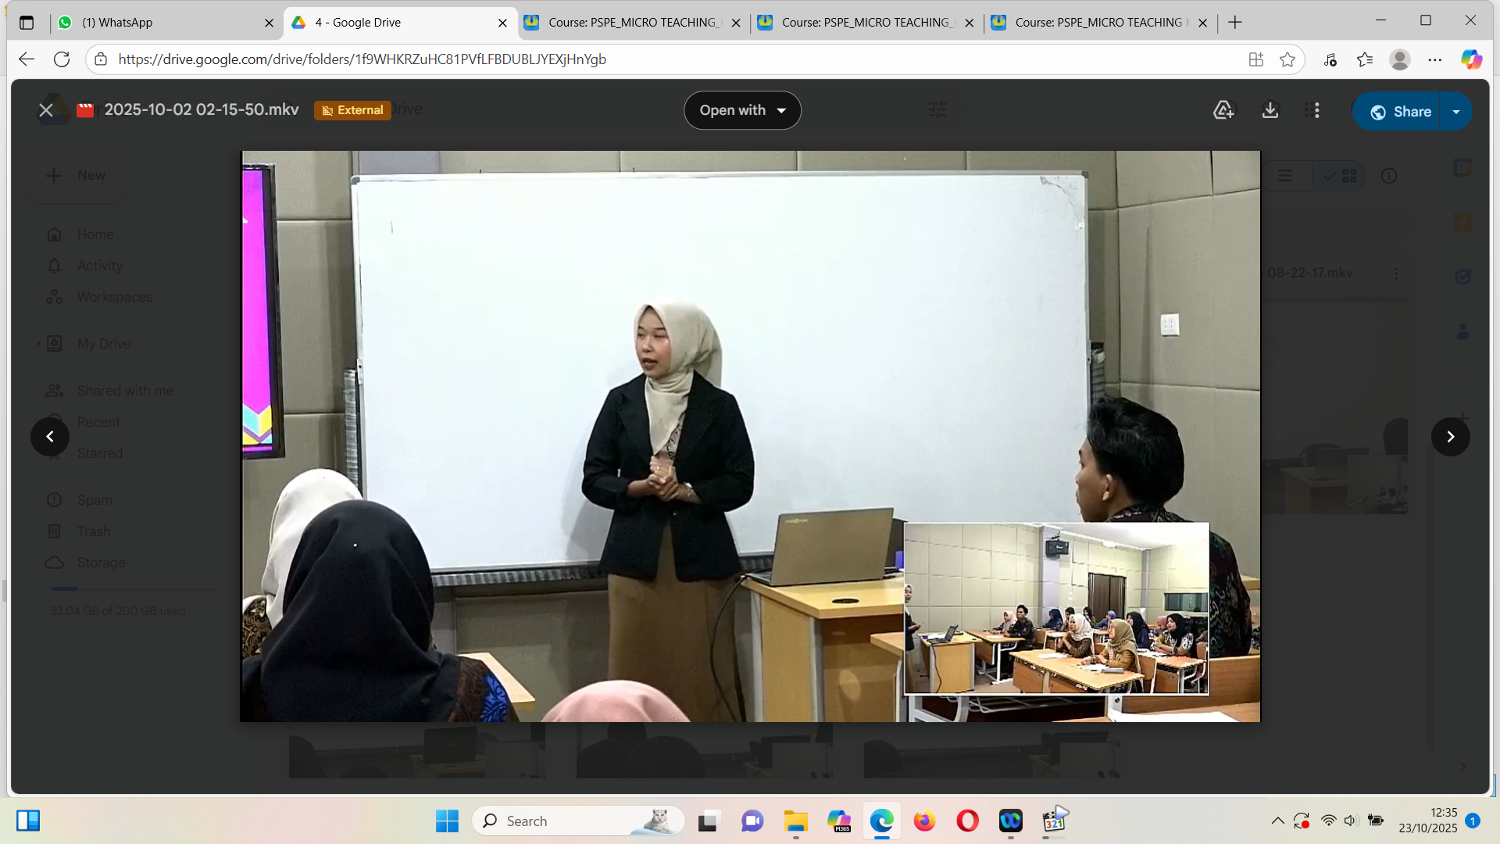Open Share options dropdown arrow

click(1456, 112)
